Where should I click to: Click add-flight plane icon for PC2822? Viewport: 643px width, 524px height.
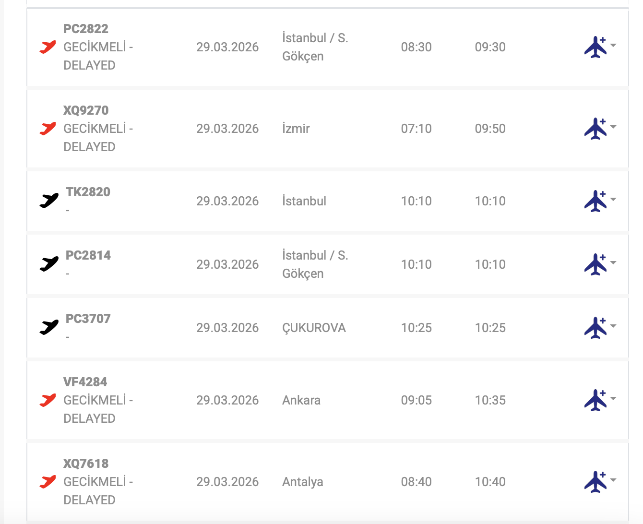tap(595, 47)
